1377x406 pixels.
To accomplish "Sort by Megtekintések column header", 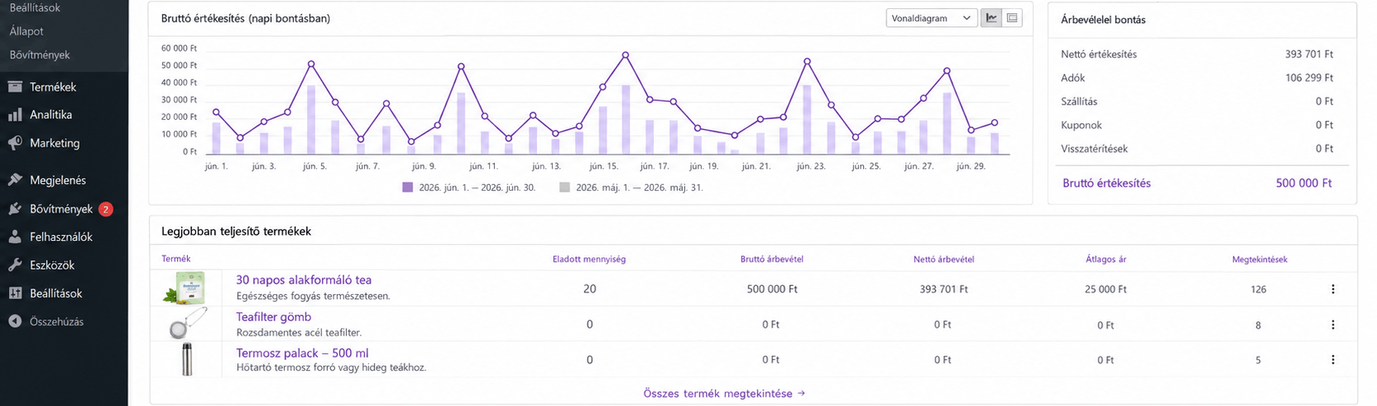I will 1259,259.
